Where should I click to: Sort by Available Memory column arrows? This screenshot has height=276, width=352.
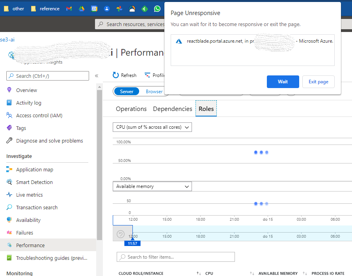305,273
